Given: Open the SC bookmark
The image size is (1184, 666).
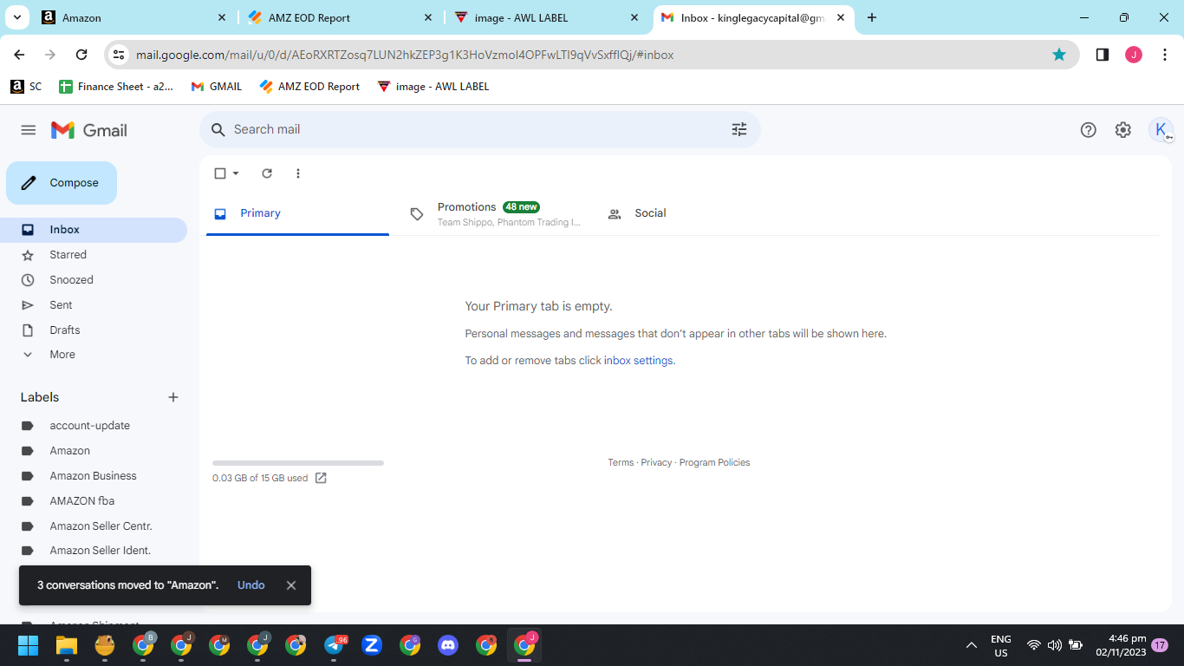Looking at the screenshot, I should tap(26, 87).
